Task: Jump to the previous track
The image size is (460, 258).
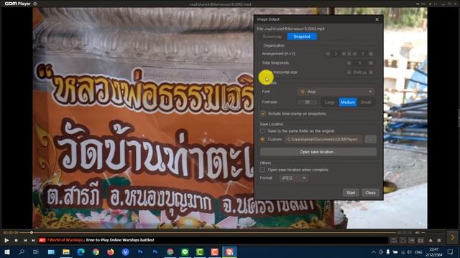Action: [x=25, y=241]
